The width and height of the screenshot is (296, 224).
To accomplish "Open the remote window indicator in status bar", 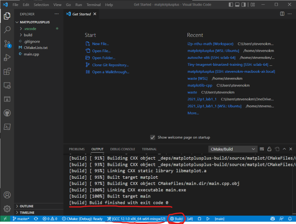I will pyautogui.click(x=5, y=219).
